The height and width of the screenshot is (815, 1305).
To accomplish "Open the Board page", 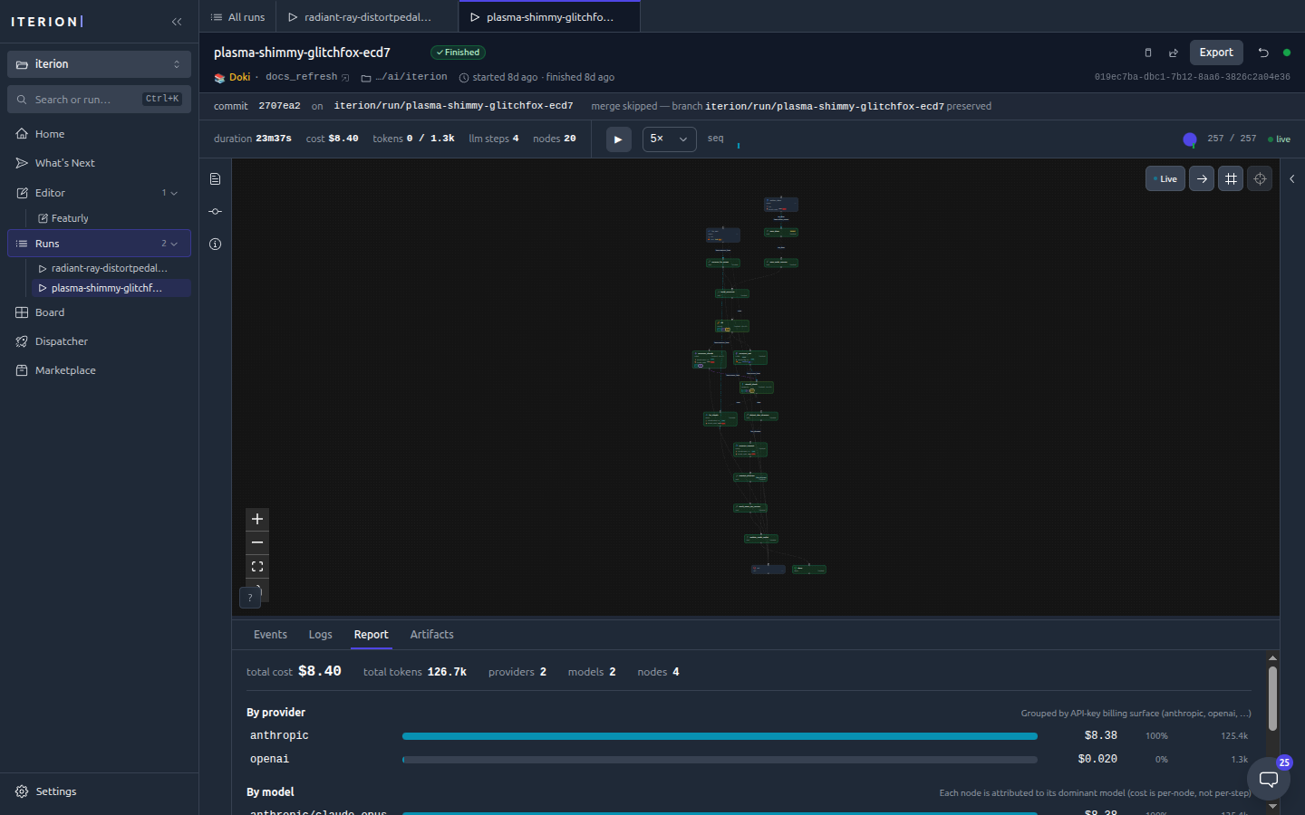I will click(99, 312).
